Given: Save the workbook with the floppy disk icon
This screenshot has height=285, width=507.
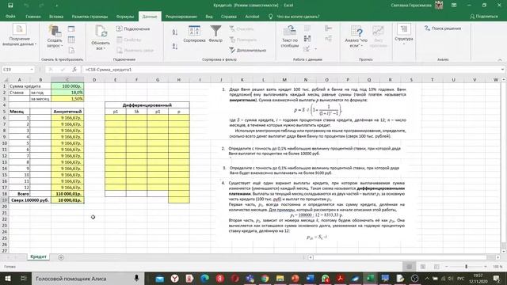Looking at the screenshot, I should [10, 6].
